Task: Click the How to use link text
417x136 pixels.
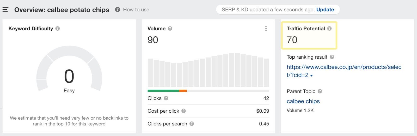Action: 136,10
